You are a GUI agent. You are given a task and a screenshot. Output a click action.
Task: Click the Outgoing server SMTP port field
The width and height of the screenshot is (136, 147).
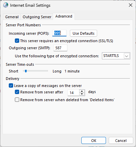tap(60, 48)
